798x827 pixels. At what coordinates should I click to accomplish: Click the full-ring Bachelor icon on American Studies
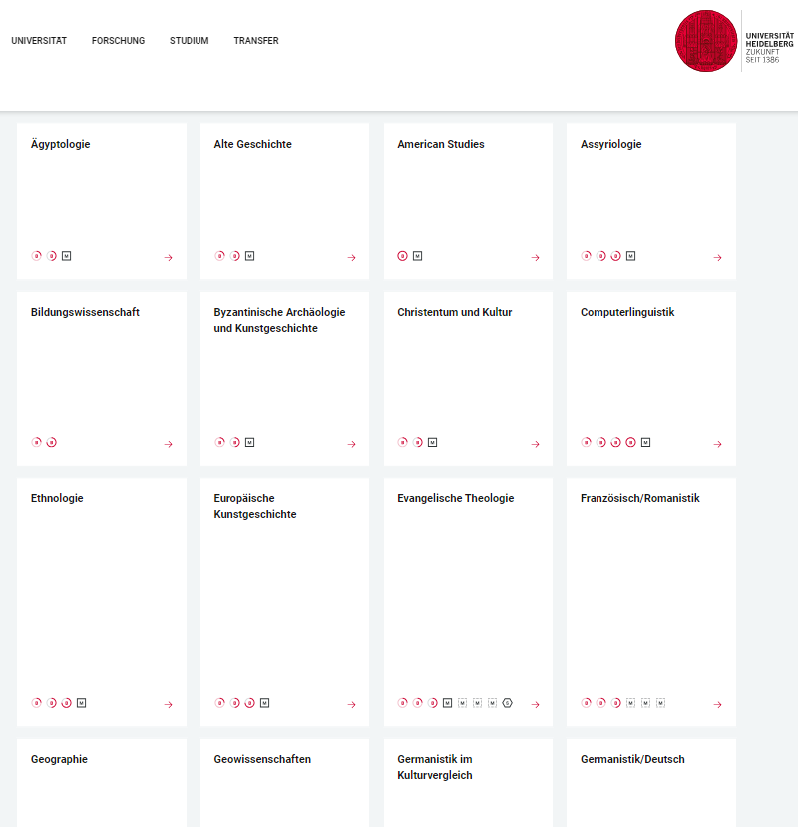click(x=402, y=256)
